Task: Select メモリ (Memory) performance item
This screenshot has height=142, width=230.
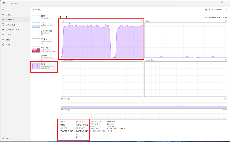Action: [44, 25]
